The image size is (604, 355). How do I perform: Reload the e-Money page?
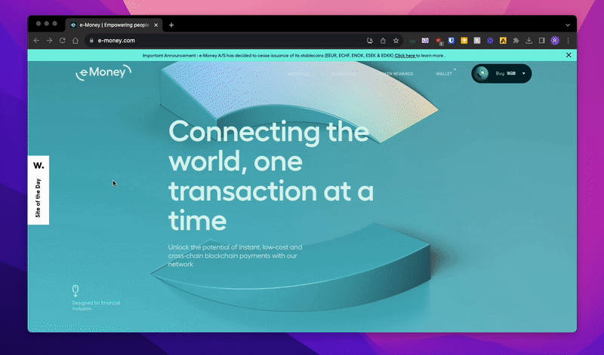(62, 41)
